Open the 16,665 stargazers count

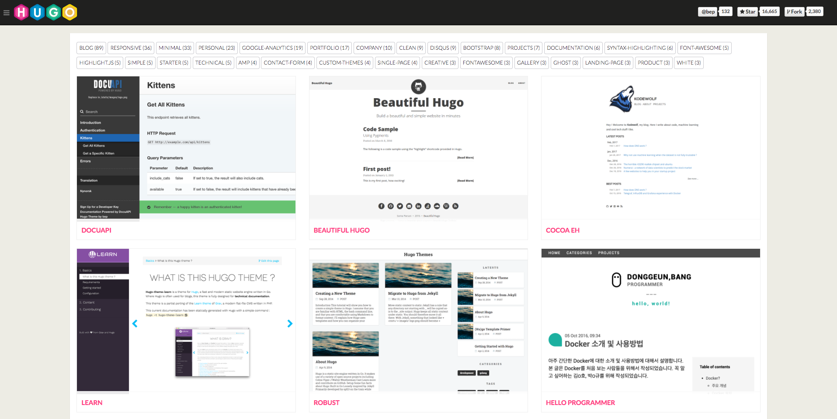click(769, 12)
